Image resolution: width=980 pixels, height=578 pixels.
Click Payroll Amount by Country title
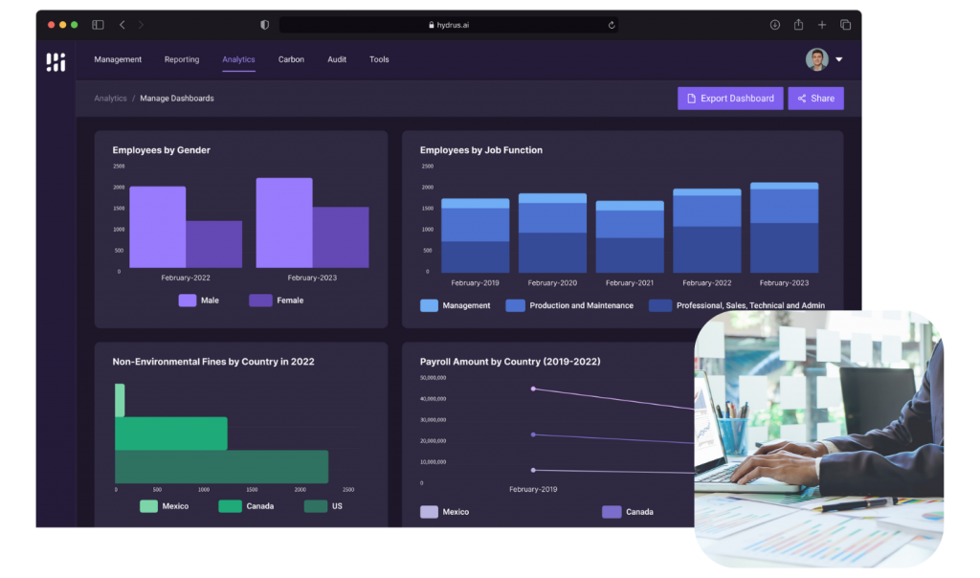(510, 362)
